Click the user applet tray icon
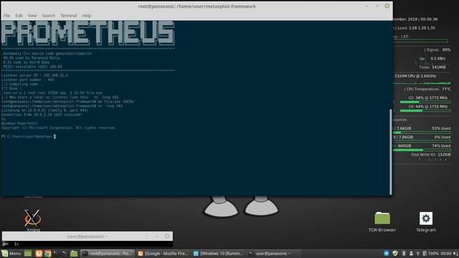 [411, 253]
